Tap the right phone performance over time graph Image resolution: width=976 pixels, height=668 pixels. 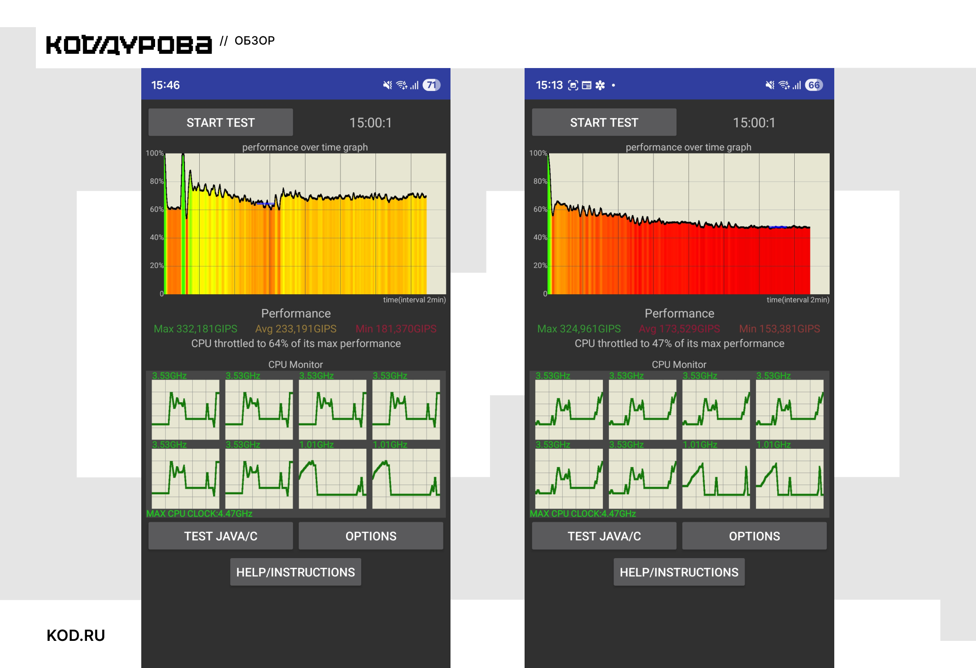tap(689, 224)
